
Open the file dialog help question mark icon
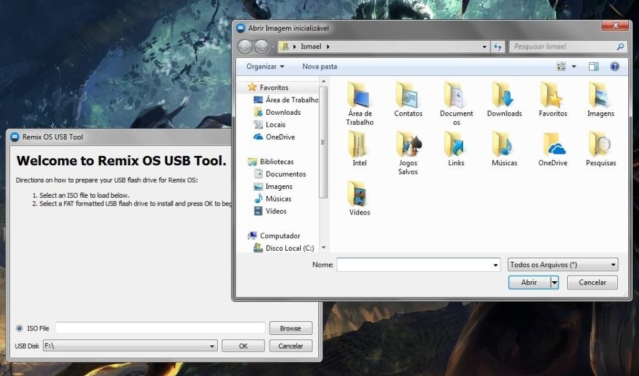tap(615, 66)
